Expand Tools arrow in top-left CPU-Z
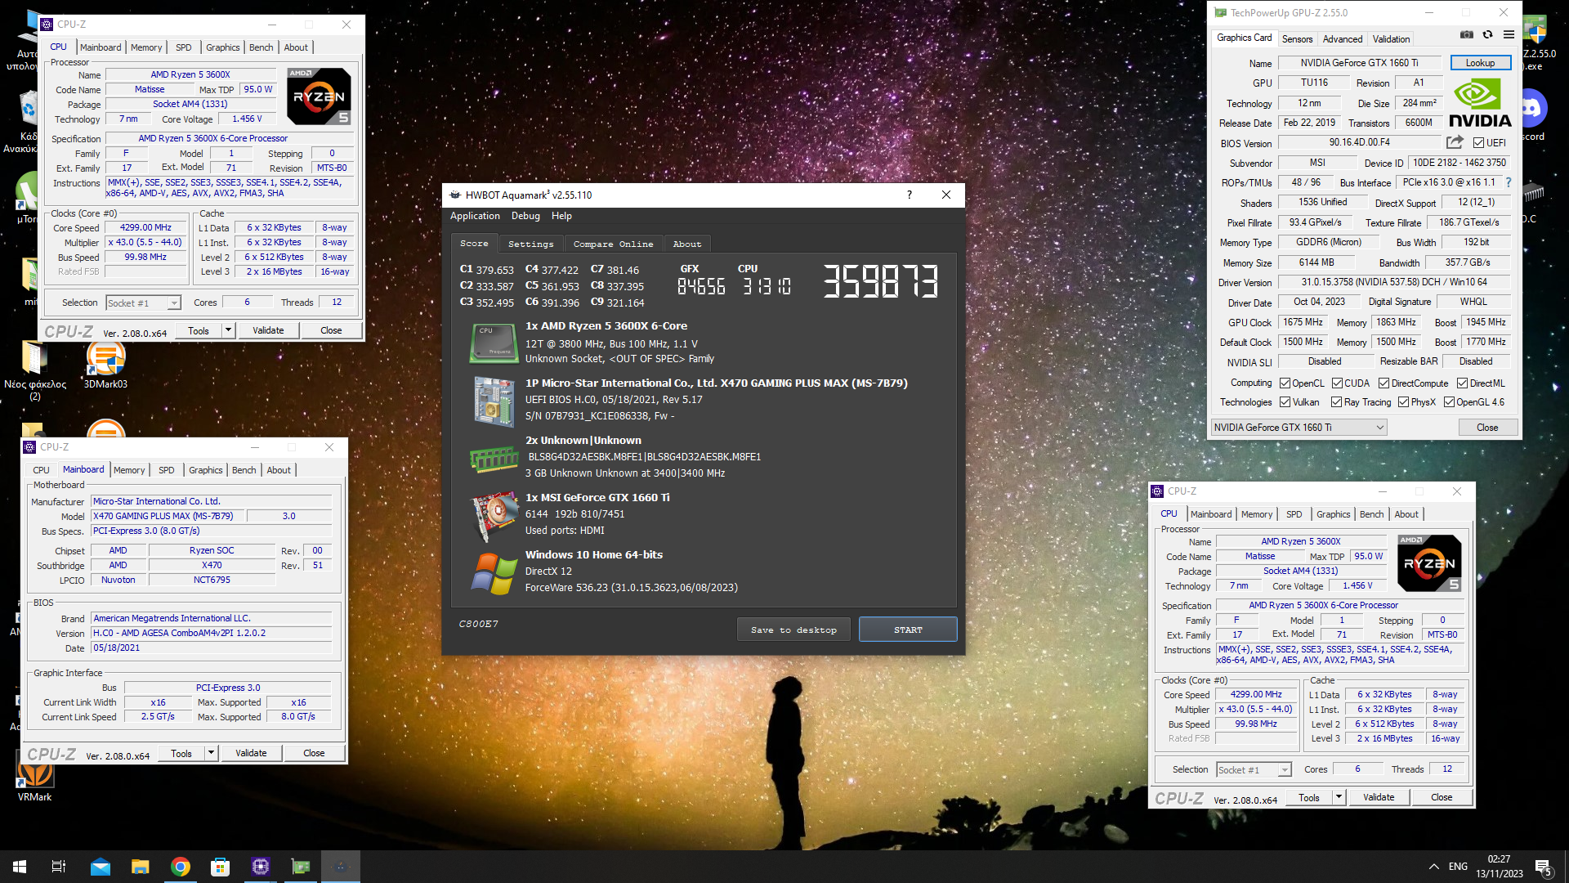The height and width of the screenshot is (883, 1569). click(229, 330)
